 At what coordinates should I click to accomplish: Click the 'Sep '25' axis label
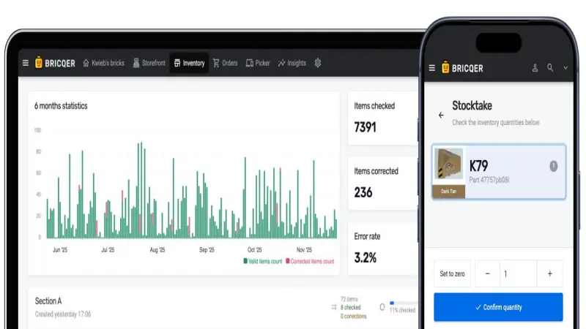[x=207, y=250]
